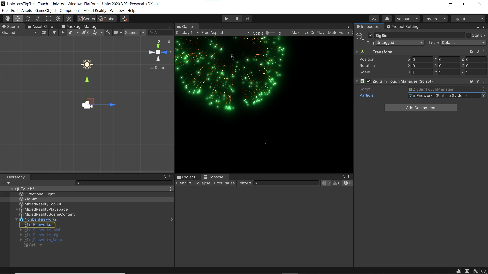Switch to Project Settings tab
The height and width of the screenshot is (274, 488).
[x=403, y=27]
